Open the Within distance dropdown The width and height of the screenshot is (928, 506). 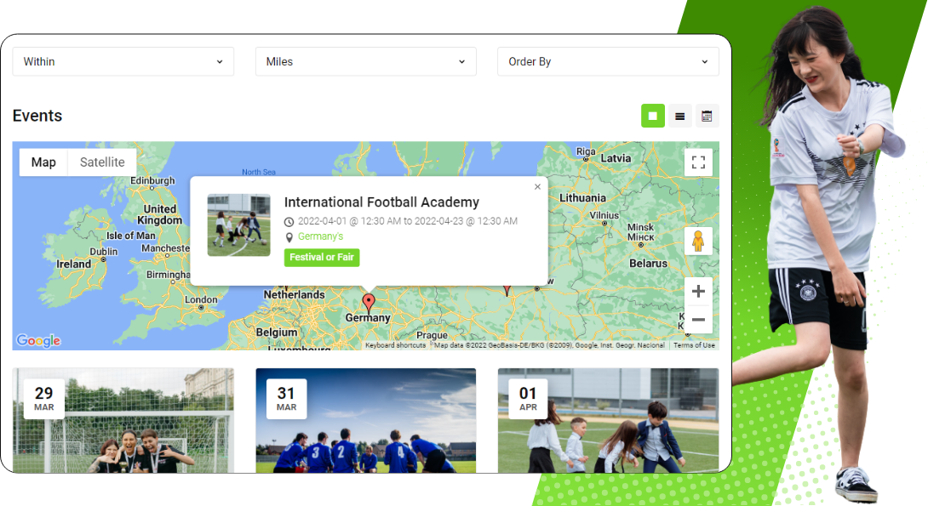pos(123,61)
